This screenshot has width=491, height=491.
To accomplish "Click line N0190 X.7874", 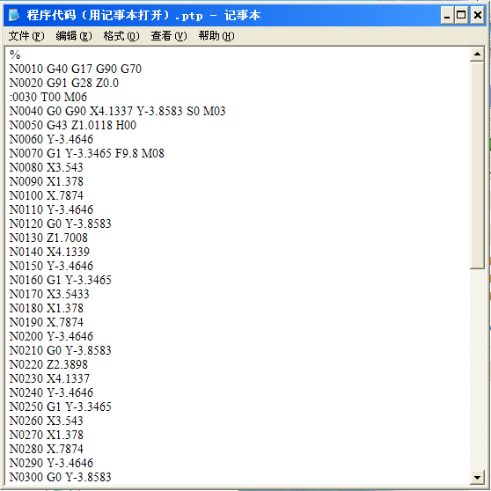I will (47, 322).
